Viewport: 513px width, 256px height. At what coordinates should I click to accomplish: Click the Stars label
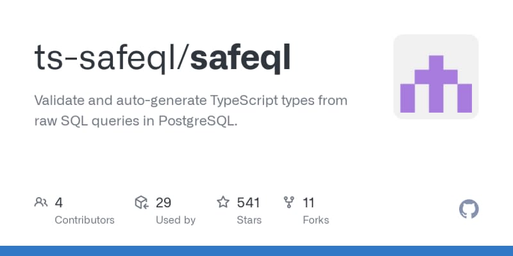click(249, 220)
